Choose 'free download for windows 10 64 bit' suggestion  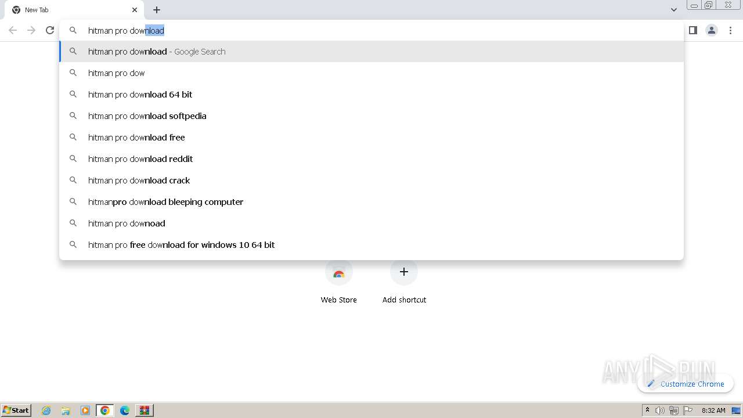click(x=371, y=245)
